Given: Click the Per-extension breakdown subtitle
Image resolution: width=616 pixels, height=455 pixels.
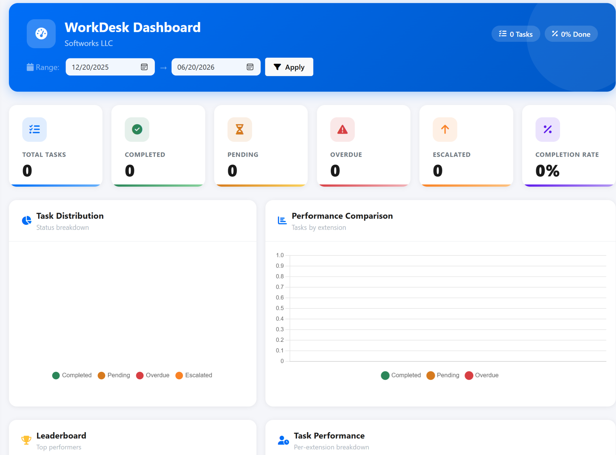Looking at the screenshot, I should coord(331,447).
